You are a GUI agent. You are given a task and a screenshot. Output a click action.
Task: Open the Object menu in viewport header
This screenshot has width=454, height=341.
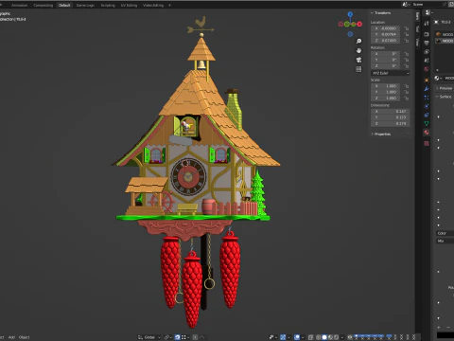[x=24, y=337]
